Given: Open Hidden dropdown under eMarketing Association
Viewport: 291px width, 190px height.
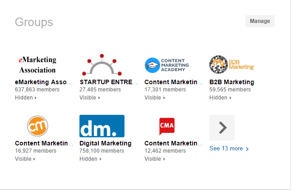Looking at the screenshot, I should [26, 98].
